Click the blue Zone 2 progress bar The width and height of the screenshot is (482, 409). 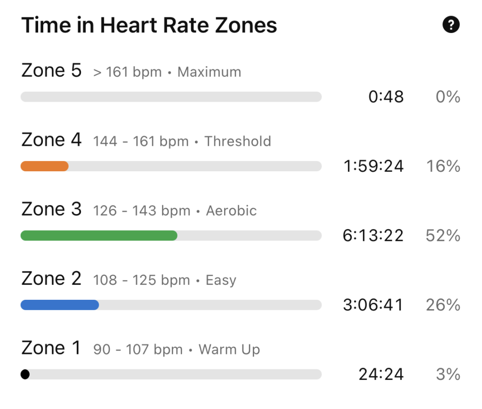click(60, 305)
